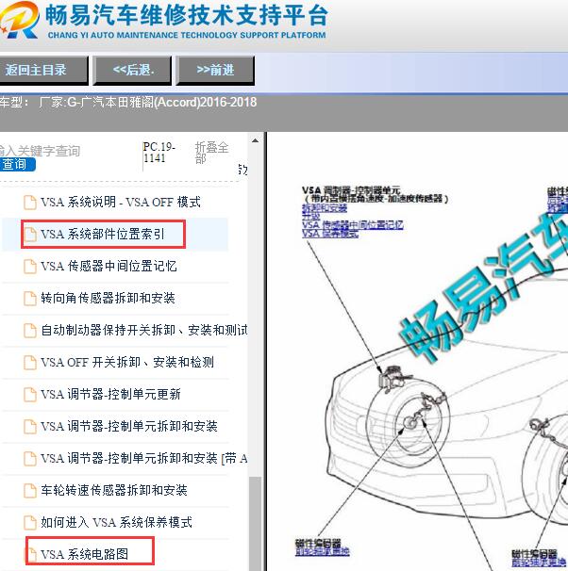Open 'VSA 调节器-控制单元拆卸和安装' entry

129,426
